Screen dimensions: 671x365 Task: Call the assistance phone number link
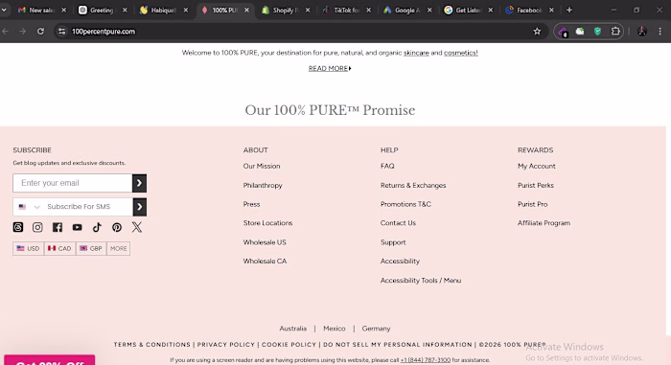(x=426, y=360)
